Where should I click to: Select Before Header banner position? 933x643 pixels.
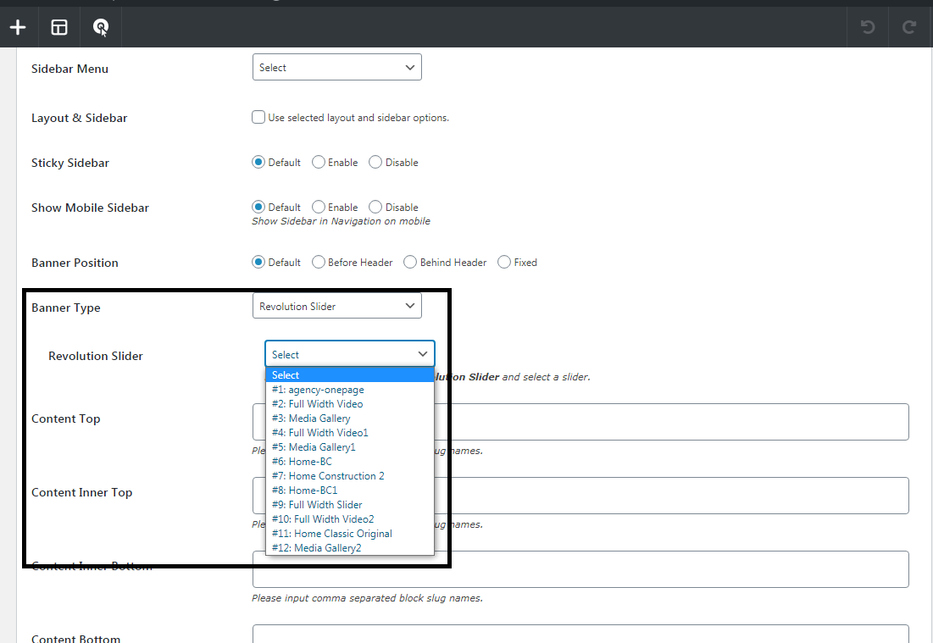[x=319, y=263]
